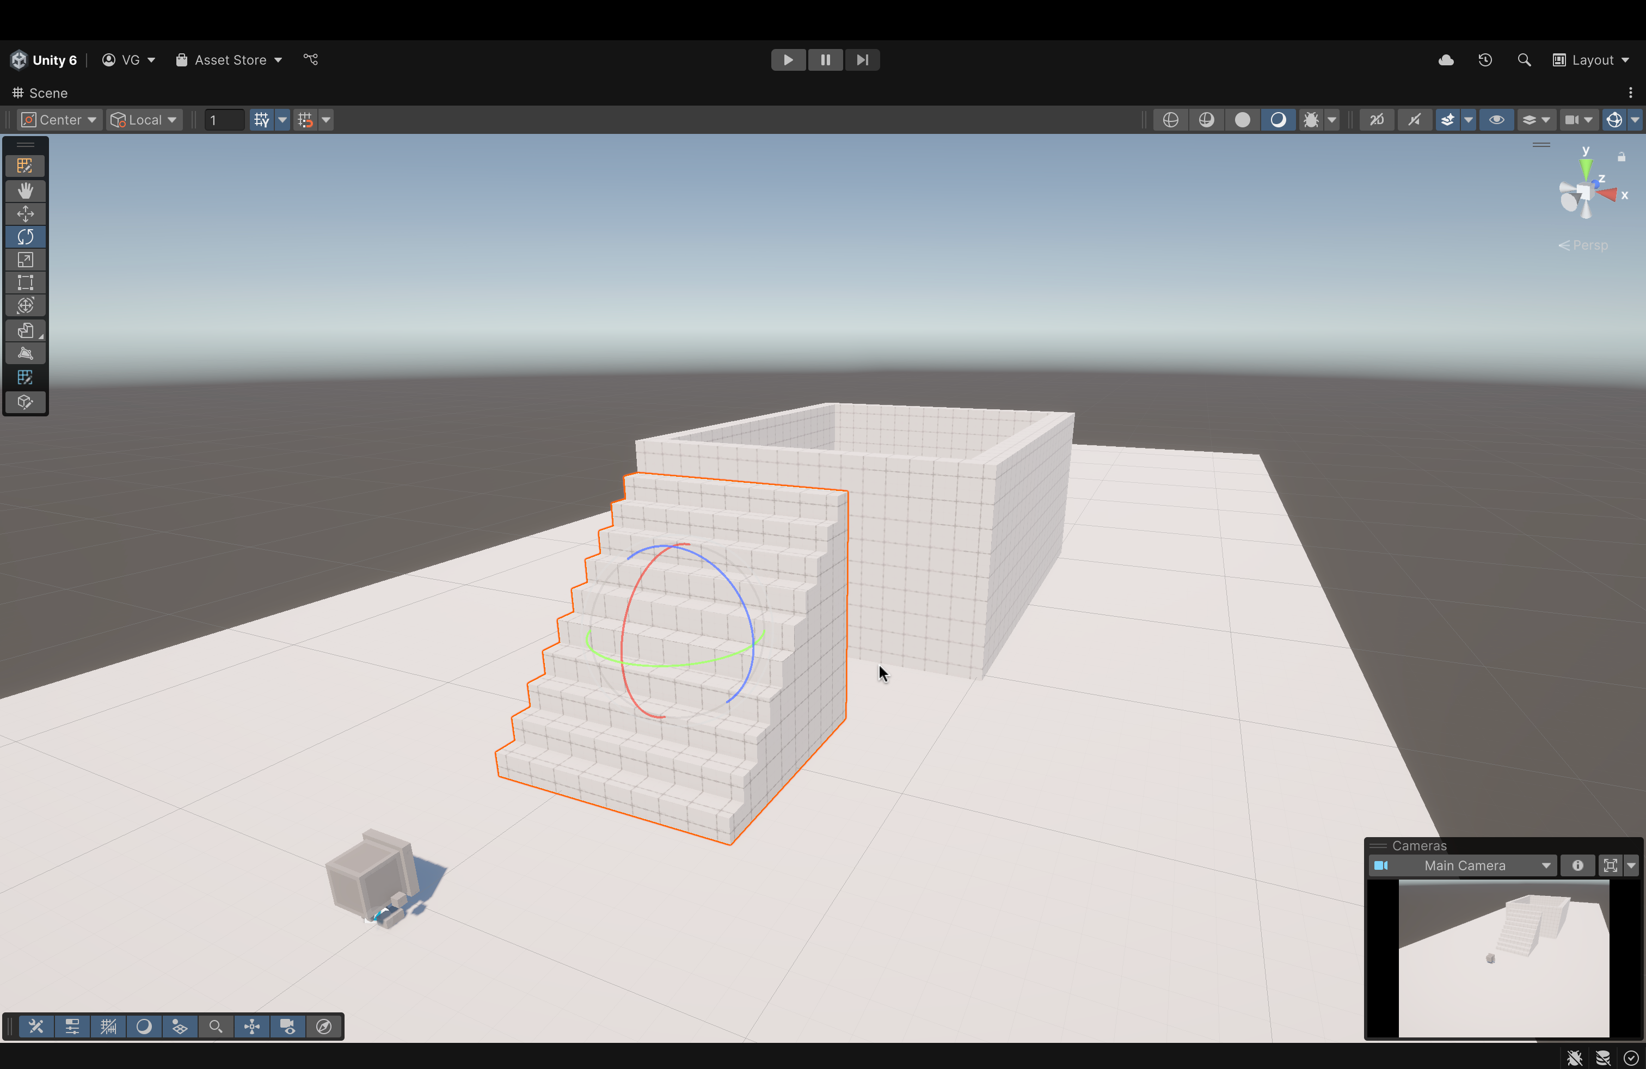The height and width of the screenshot is (1069, 1646).
Task: Toggle grid snapping button
Action: (261, 120)
